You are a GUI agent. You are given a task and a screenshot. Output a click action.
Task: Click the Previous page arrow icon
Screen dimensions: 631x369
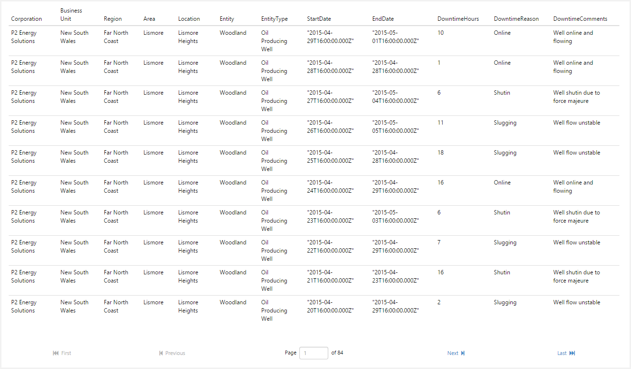161,353
